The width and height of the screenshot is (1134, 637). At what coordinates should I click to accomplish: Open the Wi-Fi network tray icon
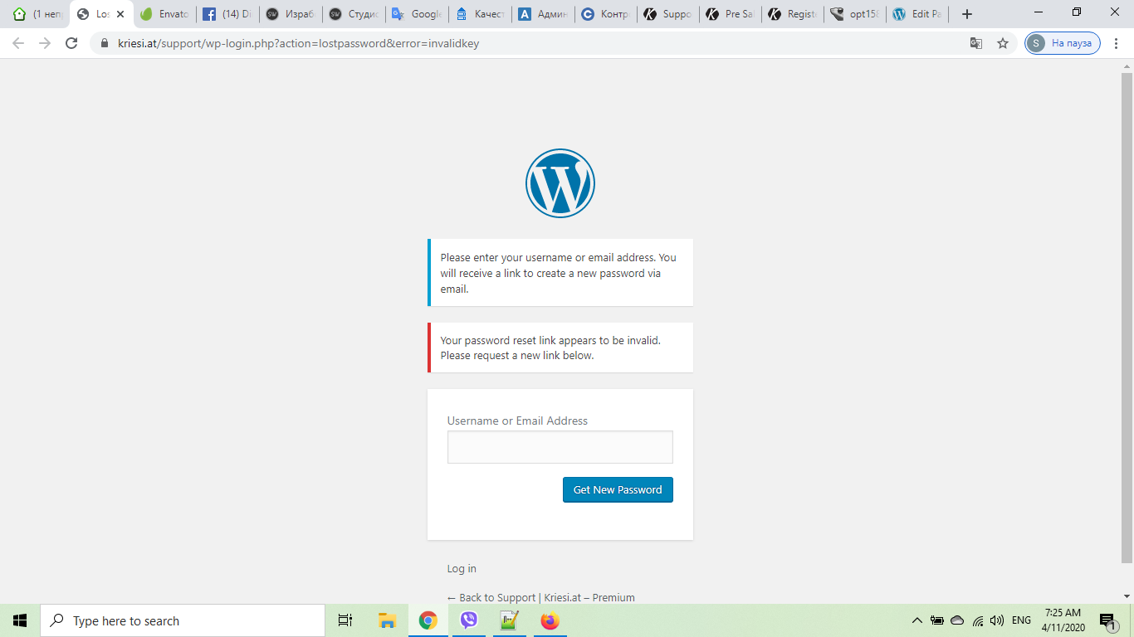point(978,620)
